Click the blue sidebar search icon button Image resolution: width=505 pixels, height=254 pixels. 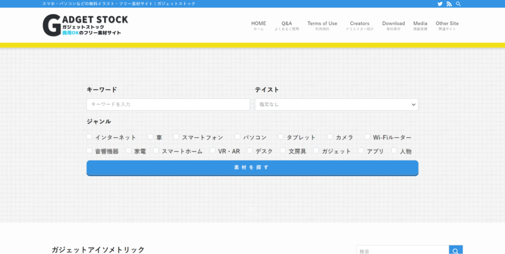(x=456, y=250)
